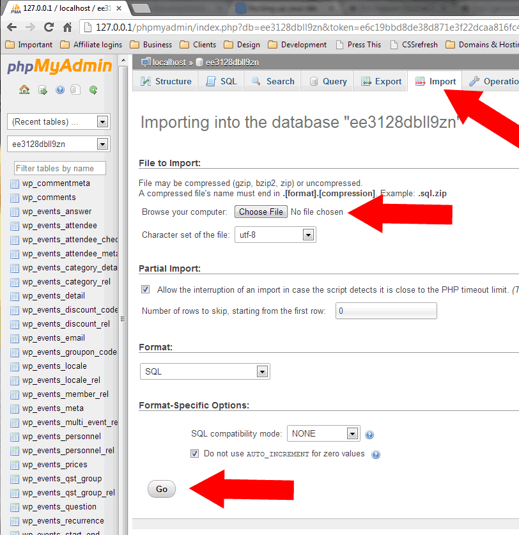Click the browser back arrow
This screenshot has height=535, width=519.
[12, 27]
